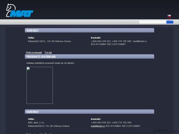The width and height of the screenshot is (179, 134).
Task: Open the Sistem Air catalog thumbnail image
Action: [40, 85]
